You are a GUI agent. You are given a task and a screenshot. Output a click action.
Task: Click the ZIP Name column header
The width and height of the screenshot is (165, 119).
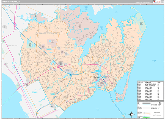147,82
